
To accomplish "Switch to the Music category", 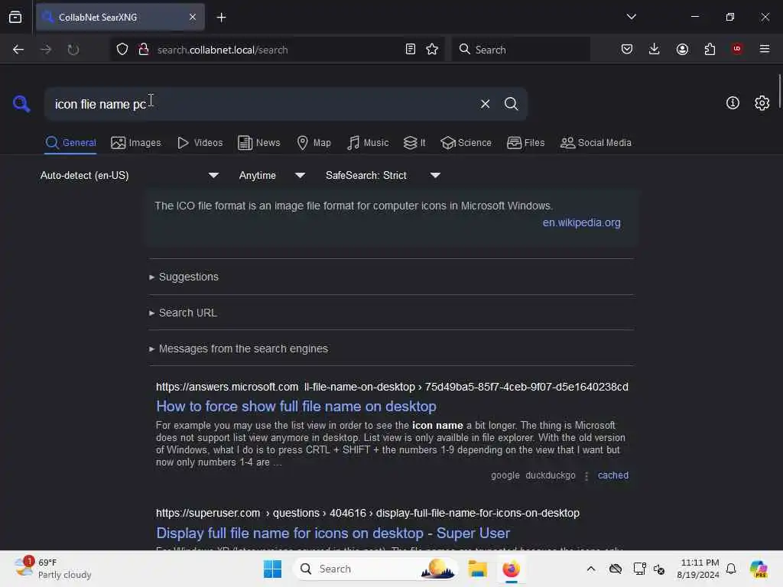I will [x=368, y=143].
